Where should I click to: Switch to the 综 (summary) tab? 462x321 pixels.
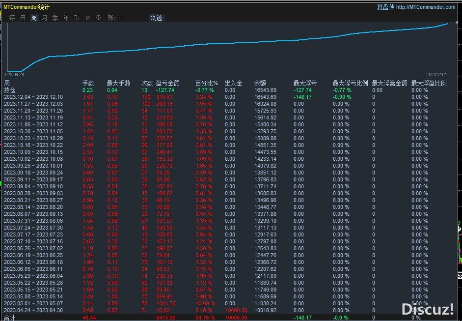pos(12,18)
